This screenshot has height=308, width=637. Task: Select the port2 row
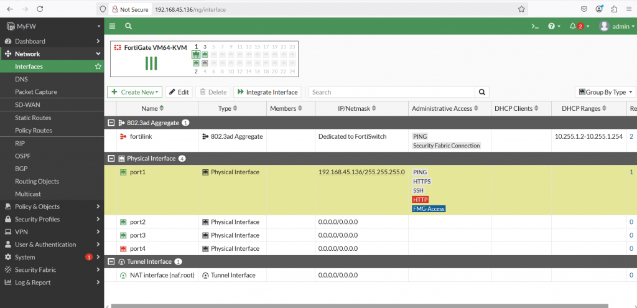click(371, 222)
